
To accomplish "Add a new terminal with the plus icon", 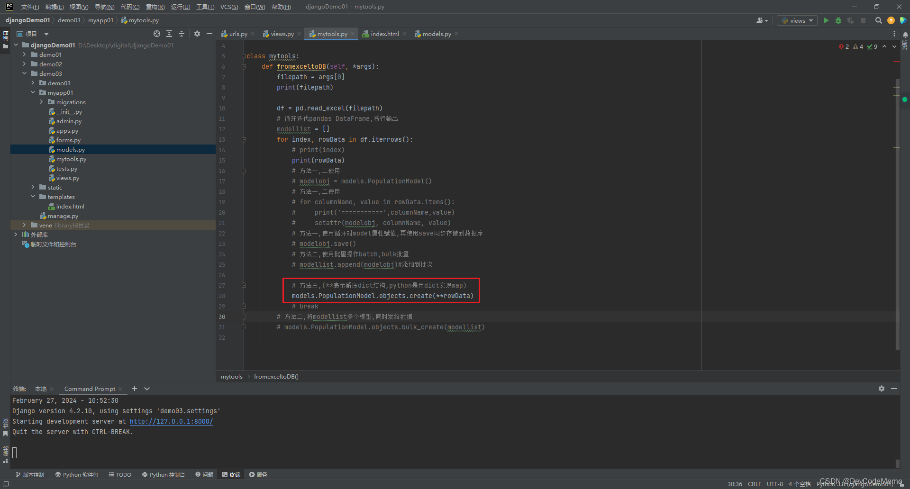I will point(134,389).
